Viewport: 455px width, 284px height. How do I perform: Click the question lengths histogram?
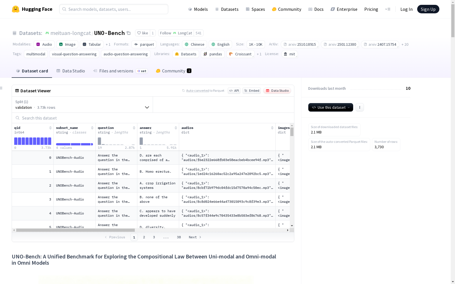[x=116, y=141]
